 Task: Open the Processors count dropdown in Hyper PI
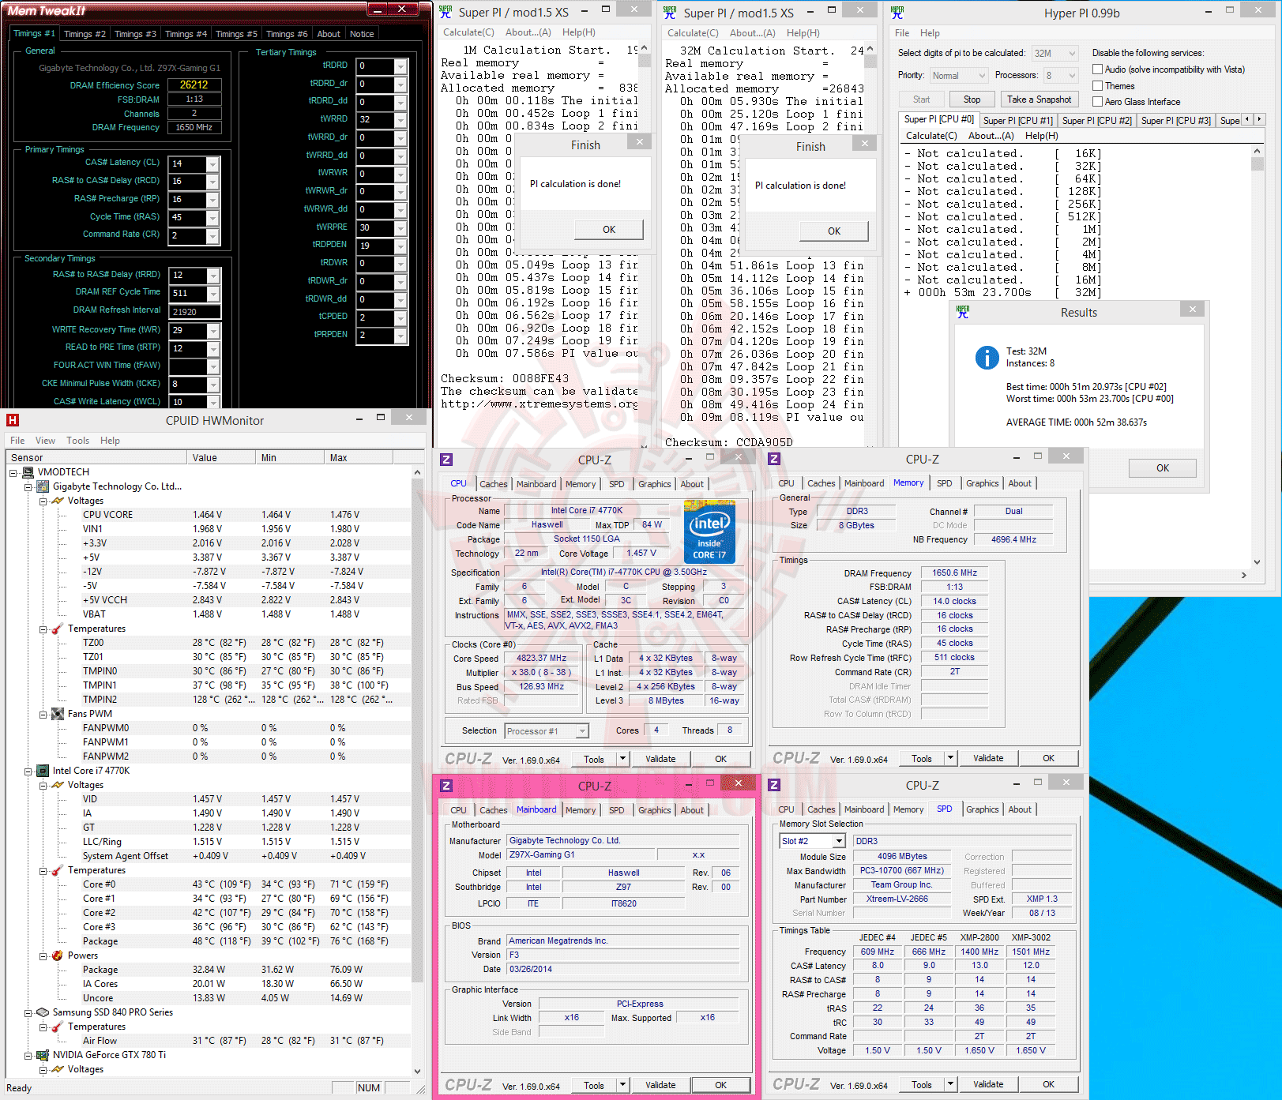pos(1072,76)
